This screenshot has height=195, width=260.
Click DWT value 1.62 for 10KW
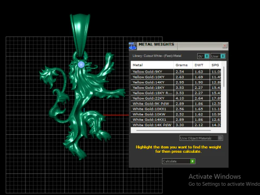[x=199, y=114]
